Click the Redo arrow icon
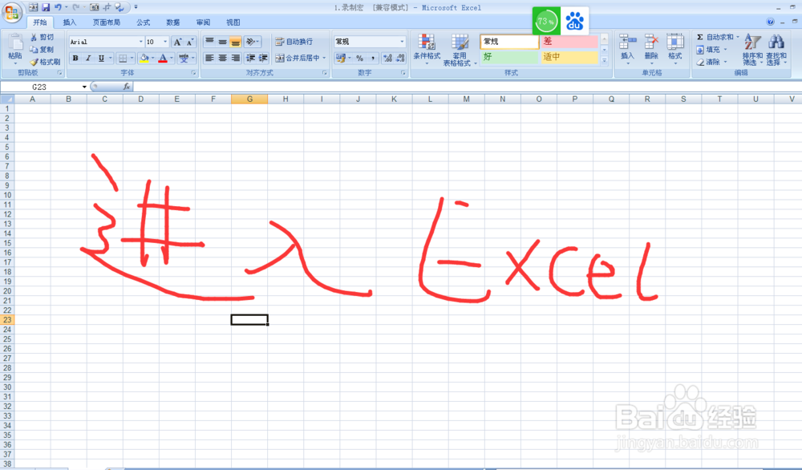The width and height of the screenshot is (802, 470). tap(75, 7)
